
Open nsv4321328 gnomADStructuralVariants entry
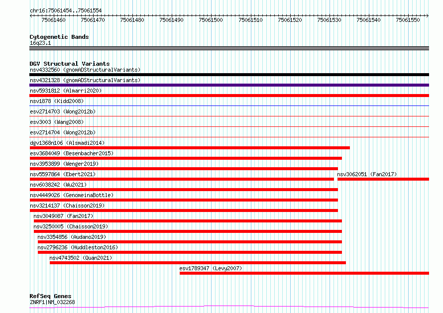coord(85,80)
